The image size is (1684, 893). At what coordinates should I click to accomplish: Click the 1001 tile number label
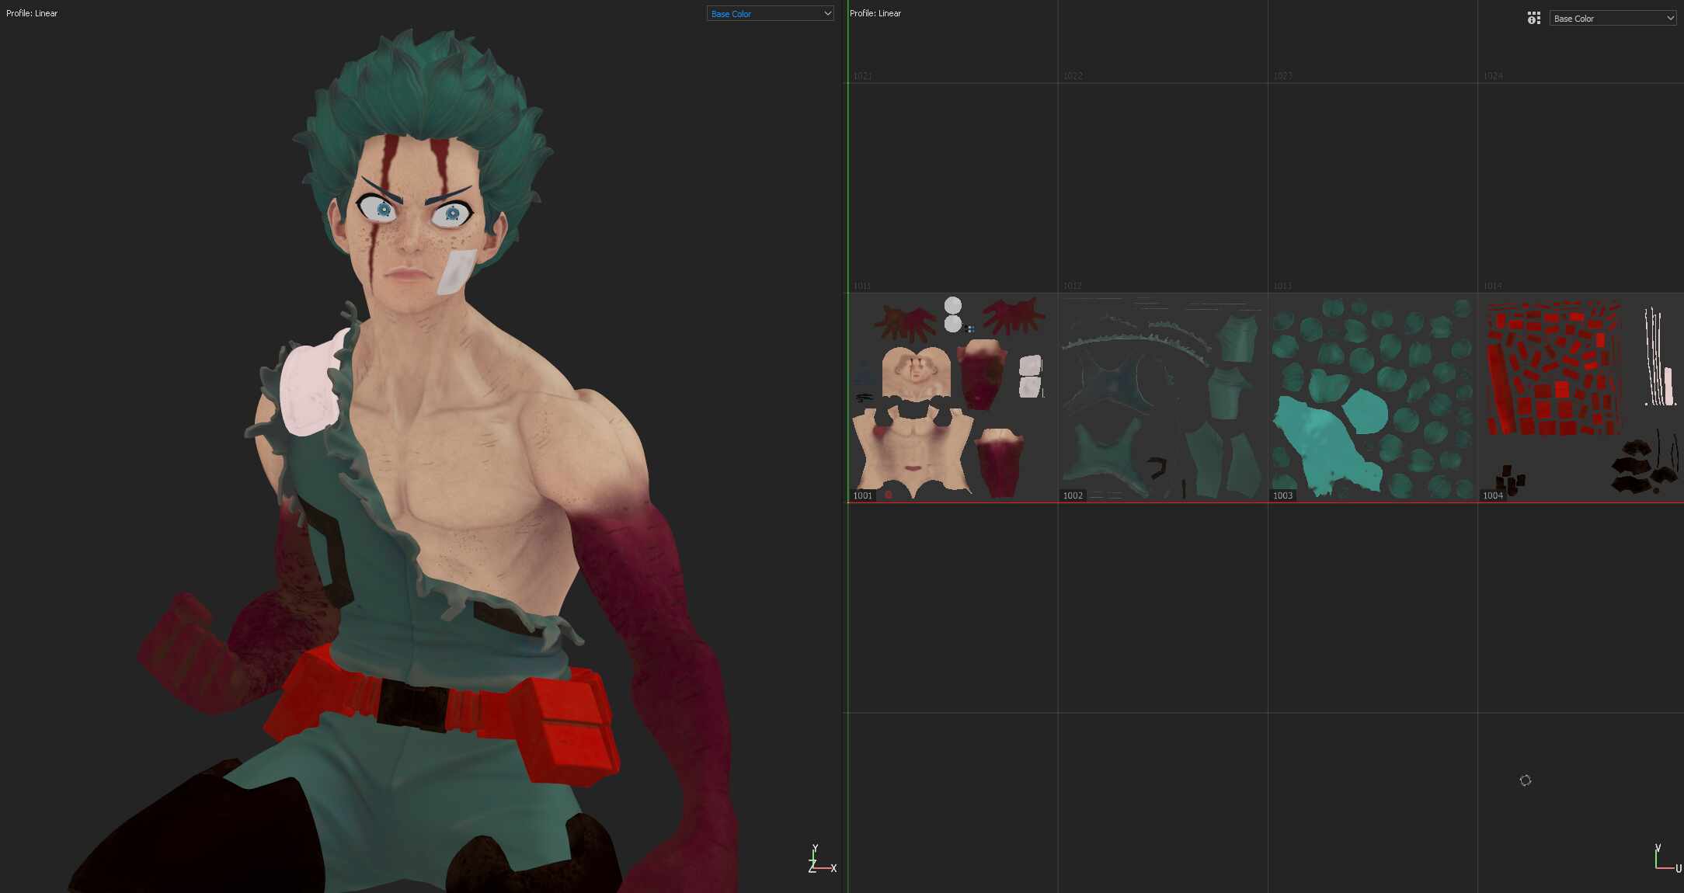point(862,495)
